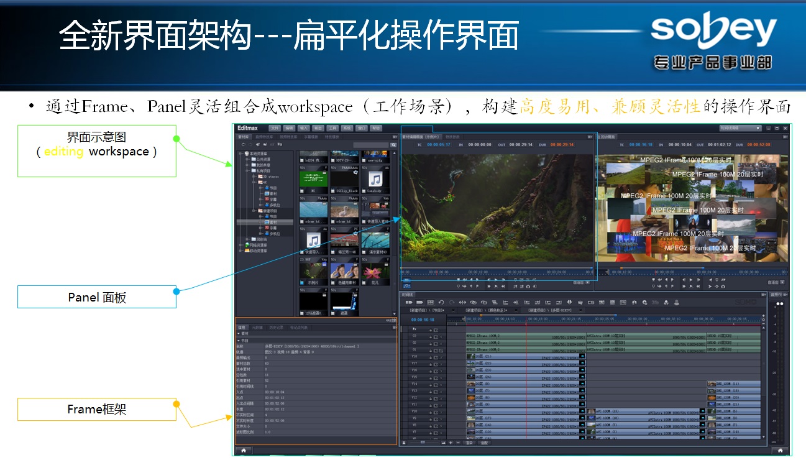The image size is (806, 460).
Task: Expand the 网络资源库 tree node
Action: (x=240, y=245)
